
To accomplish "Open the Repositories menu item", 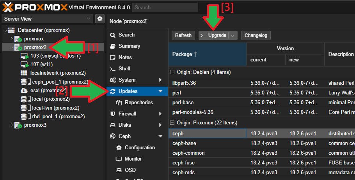I will tap(137, 103).
